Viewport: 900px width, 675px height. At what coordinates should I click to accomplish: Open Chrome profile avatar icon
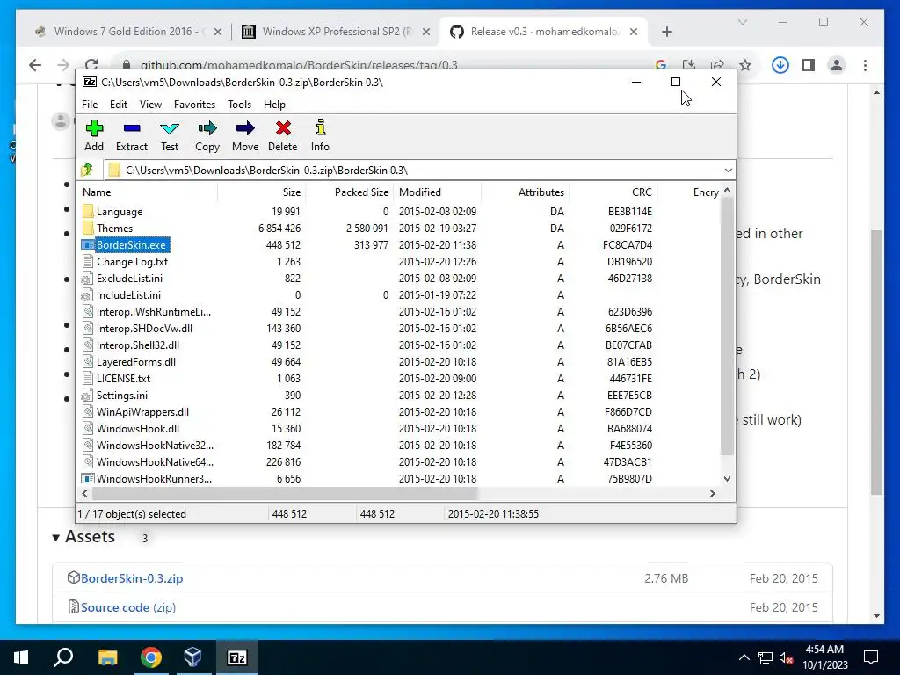click(837, 65)
